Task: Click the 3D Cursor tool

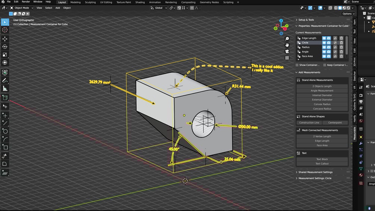Action: pyautogui.click(x=5, y=30)
